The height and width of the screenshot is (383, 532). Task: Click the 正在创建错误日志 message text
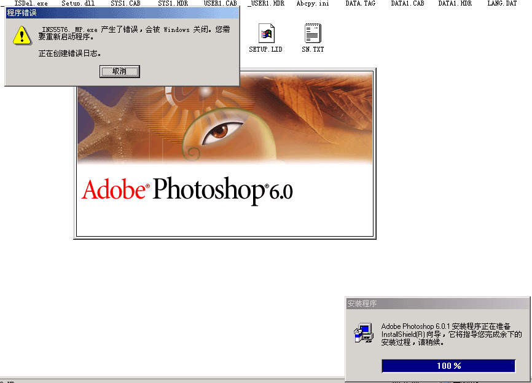click(69, 53)
